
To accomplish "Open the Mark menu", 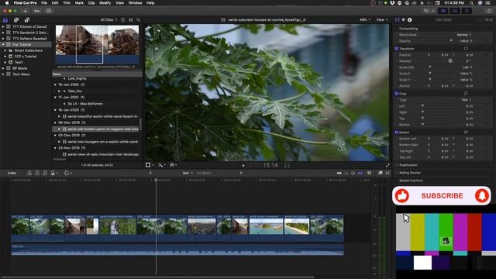I will click(x=79, y=3).
